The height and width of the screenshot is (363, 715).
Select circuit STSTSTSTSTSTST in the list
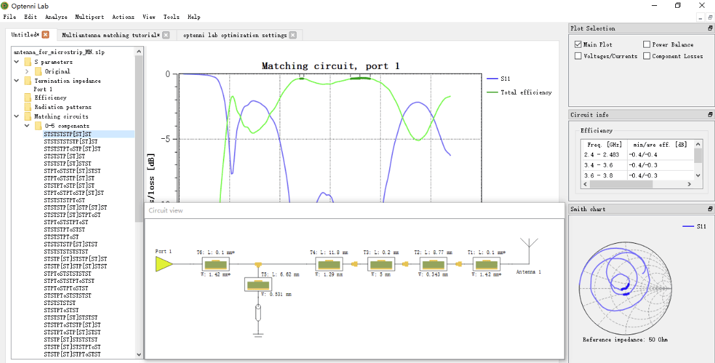[x=66, y=252]
